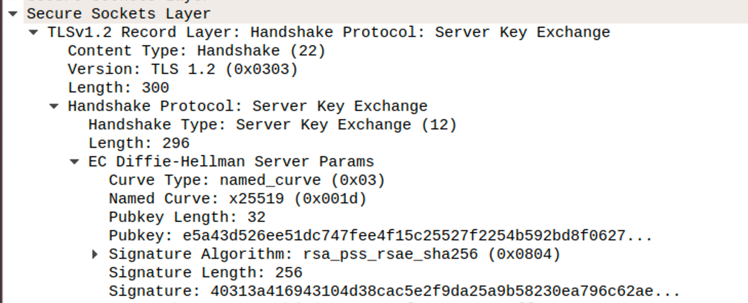This screenshot has width=748, height=303.
Task: Collapse EC Diffie-Hellman Server Params arrow
Action: click(x=75, y=162)
